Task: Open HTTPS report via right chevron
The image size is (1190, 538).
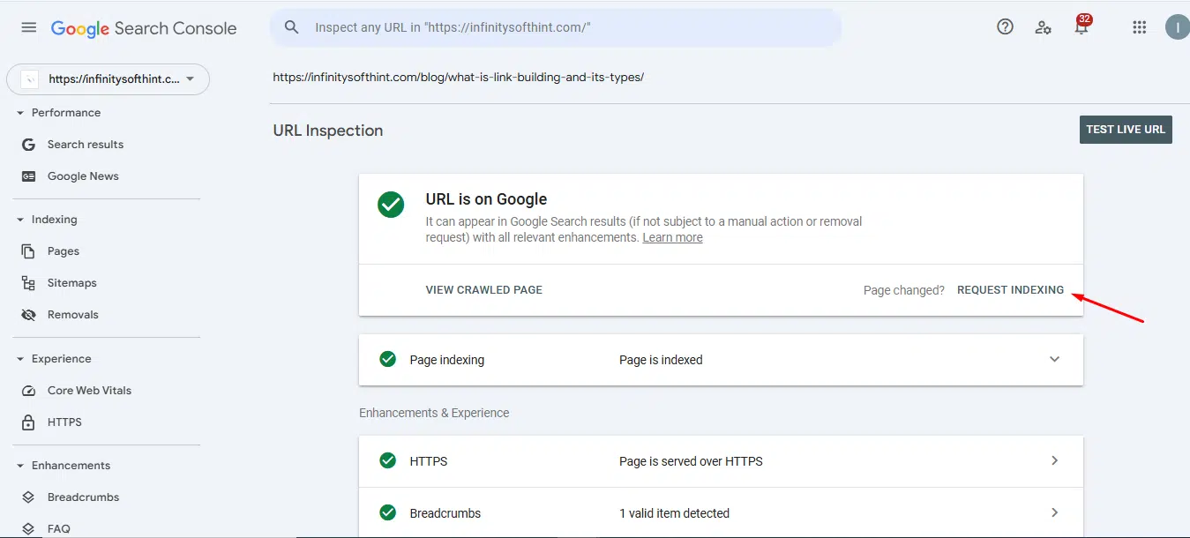Action: coord(1054,460)
